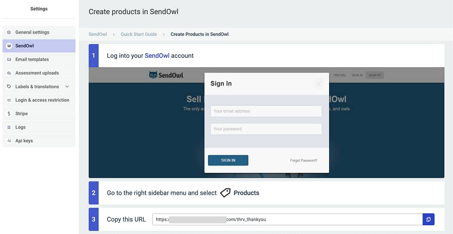Click the Forgot Password? link
453x234 pixels.
[x=303, y=161]
